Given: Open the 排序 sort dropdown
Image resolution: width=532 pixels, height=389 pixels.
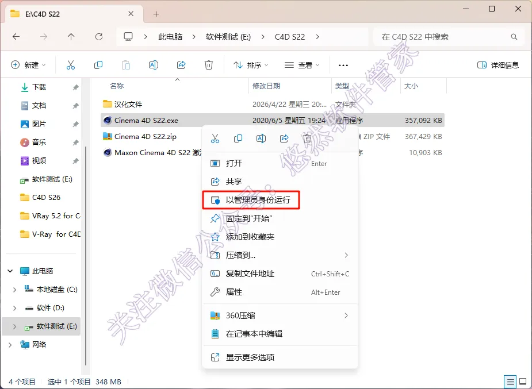Looking at the screenshot, I should pos(251,65).
